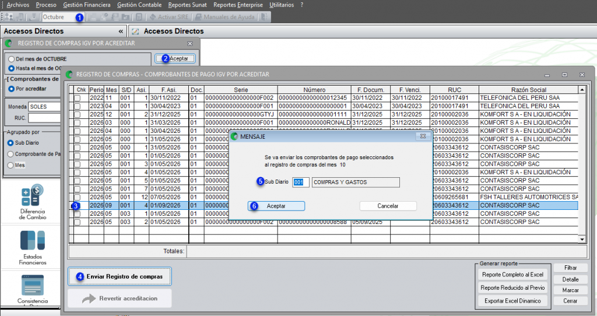Screen dimensions: 597x316
Task: Choose Comprobante de Pago grouping option
Action: click(10, 154)
